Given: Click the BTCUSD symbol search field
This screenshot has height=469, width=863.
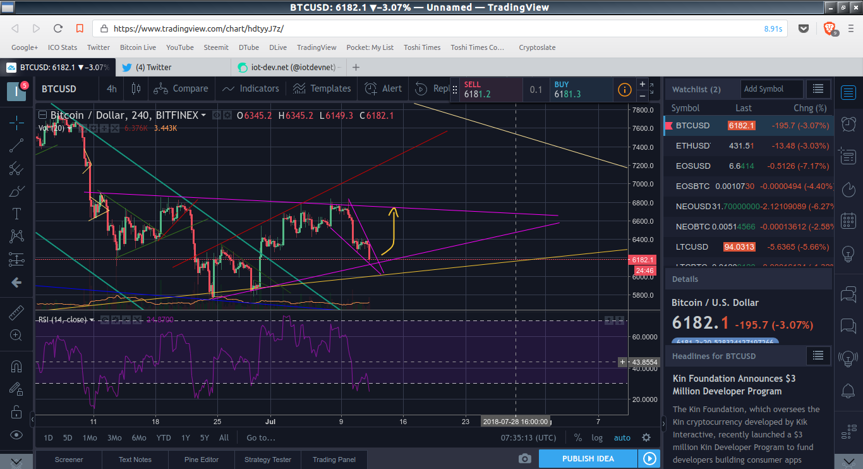Looking at the screenshot, I should (66, 89).
